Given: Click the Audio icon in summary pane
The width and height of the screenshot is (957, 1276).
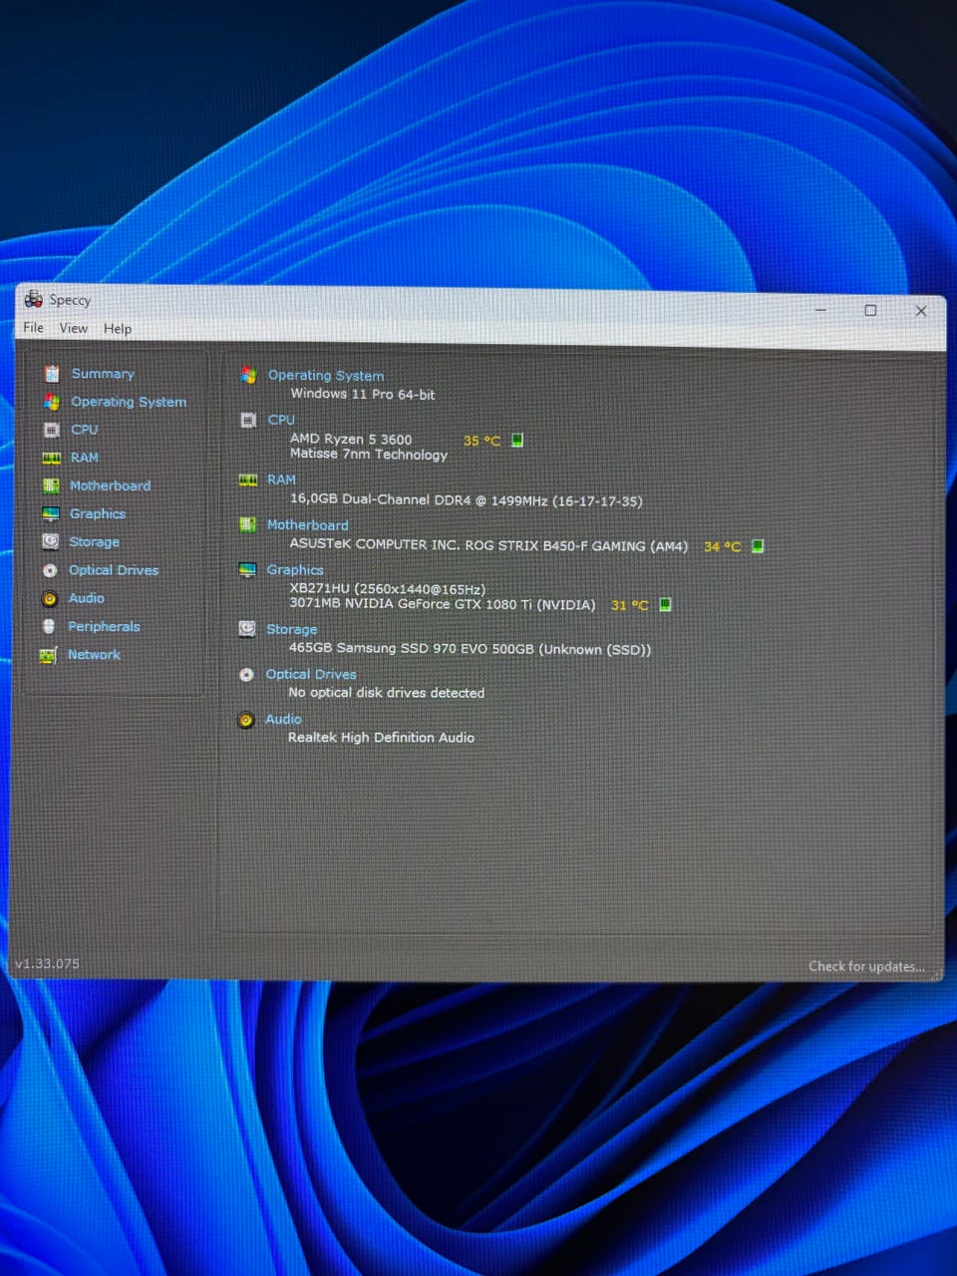Looking at the screenshot, I should pyautogui.click(x=246, y=720).
